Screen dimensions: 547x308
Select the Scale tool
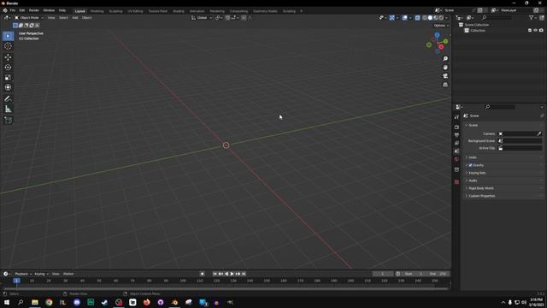[x=8, y=77]
